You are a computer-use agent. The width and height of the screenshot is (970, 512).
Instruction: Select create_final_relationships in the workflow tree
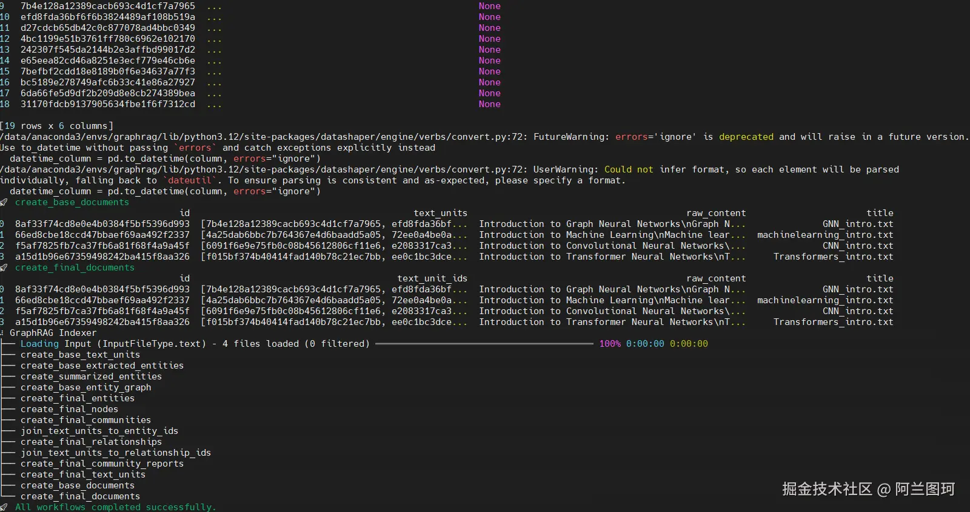point(91,442)
